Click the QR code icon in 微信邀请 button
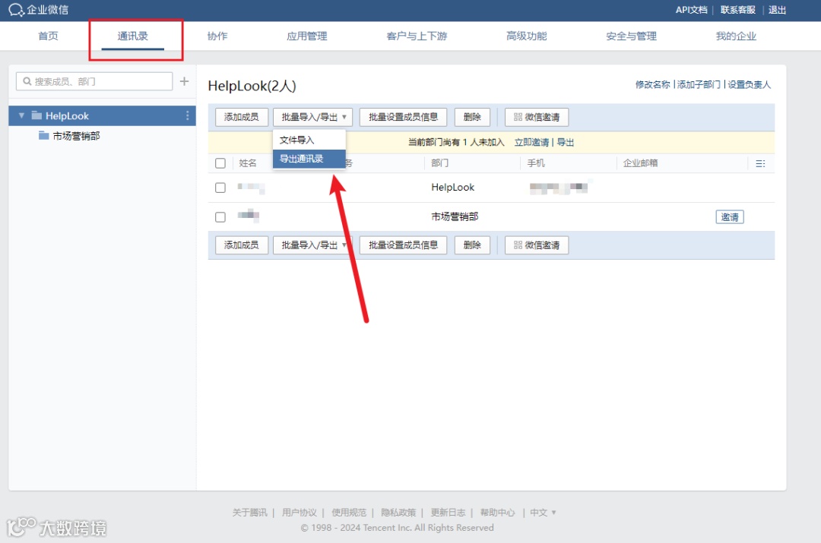This screenshot has width=821, height=543. [x=518, y=117]
